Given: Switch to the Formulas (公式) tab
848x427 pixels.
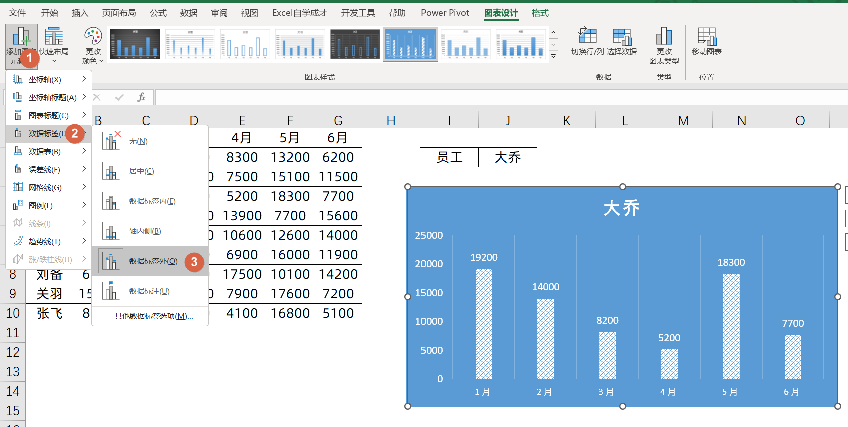Looking at the screenshot, I should pyautogui.click(x=158, y=13).
